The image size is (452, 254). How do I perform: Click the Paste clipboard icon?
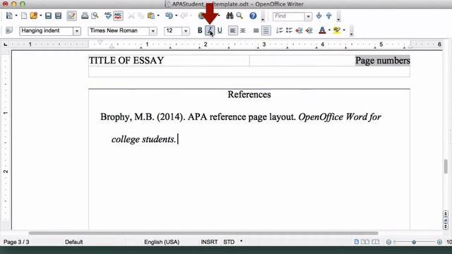pos(151,16)
